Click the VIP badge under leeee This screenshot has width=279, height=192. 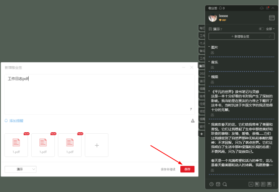click(223, 20)
